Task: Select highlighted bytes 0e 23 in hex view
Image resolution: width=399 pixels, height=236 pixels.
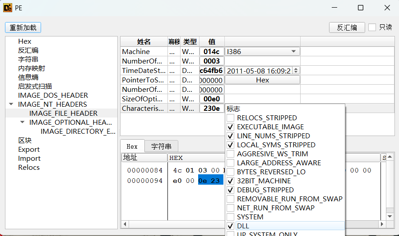Action: [211, 180]
